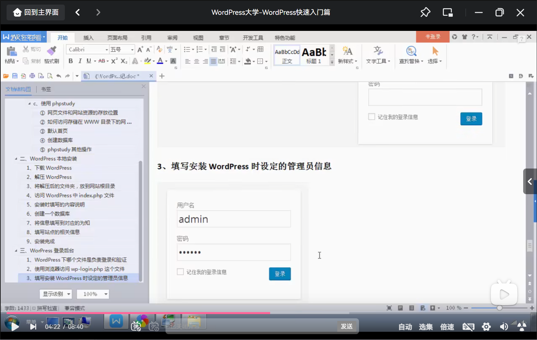Click the lower blue 登录 button
The width and height of the screenshot is (537, 340).
pos(280,274)
